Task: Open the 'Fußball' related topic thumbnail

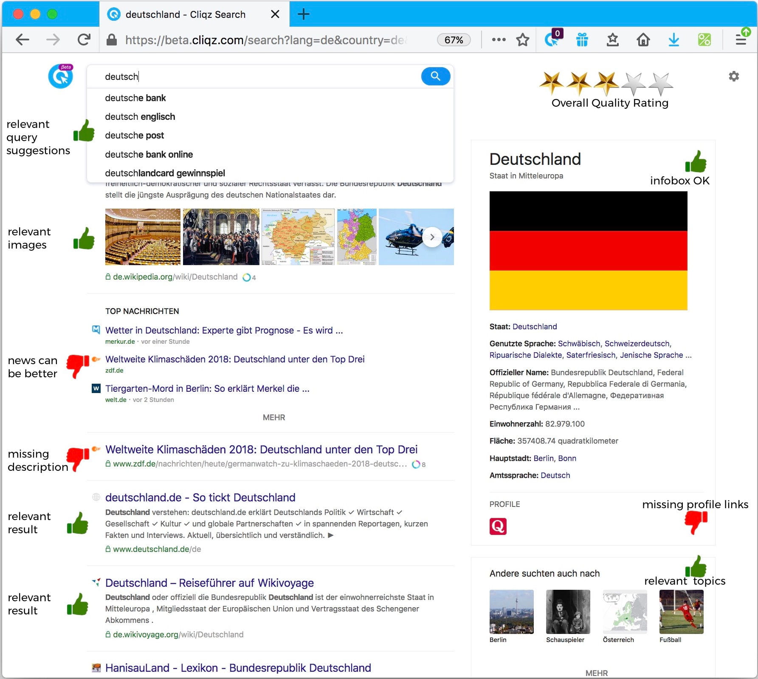Action: (681, 612)
